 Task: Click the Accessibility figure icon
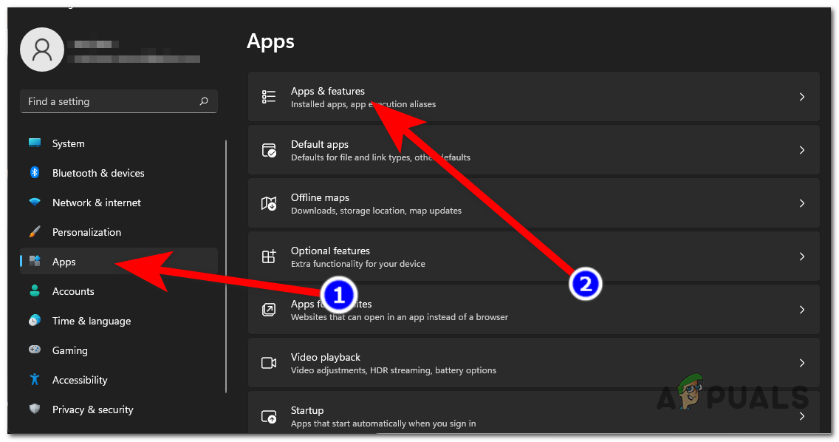tap(35, 379)
